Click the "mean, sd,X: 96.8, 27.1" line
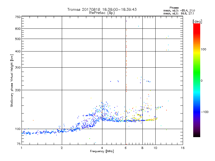 (178, 13)
